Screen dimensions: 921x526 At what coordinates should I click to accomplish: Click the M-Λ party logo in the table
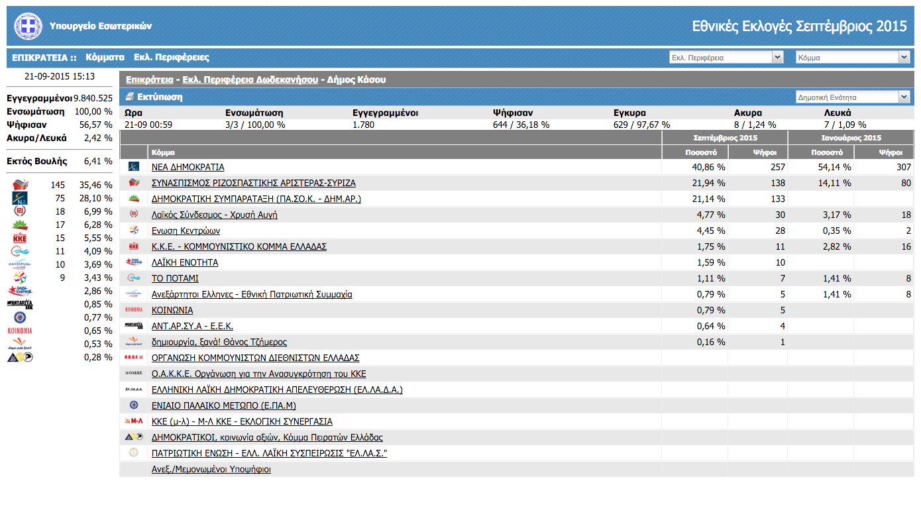134,421
